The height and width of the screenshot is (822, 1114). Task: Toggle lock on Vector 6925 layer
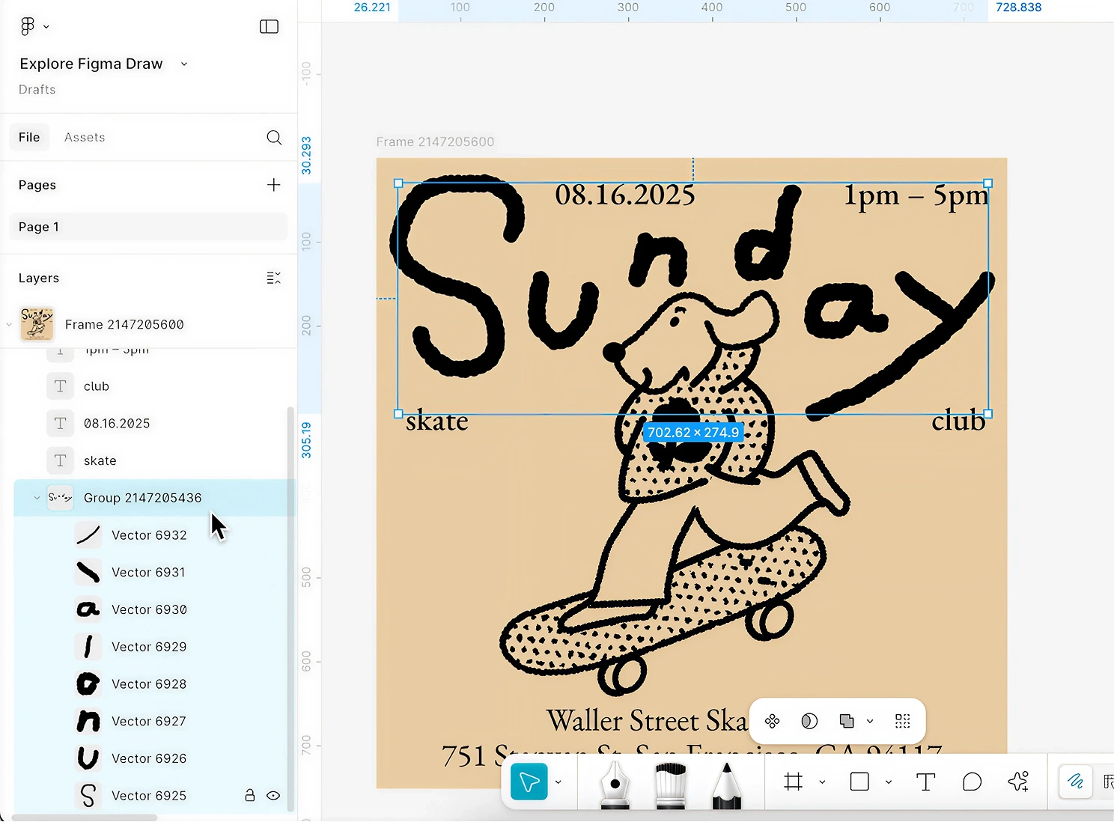pyautogui.click(x=250, y=796)
